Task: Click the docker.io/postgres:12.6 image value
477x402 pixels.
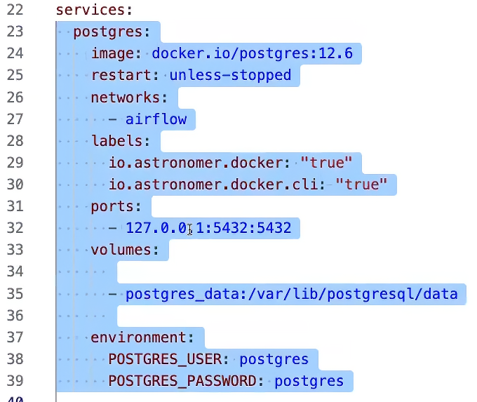Action: (253, 53)
